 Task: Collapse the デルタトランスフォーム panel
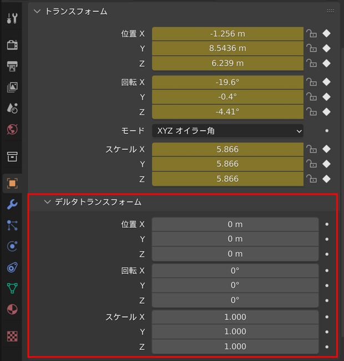click(48, 202)
